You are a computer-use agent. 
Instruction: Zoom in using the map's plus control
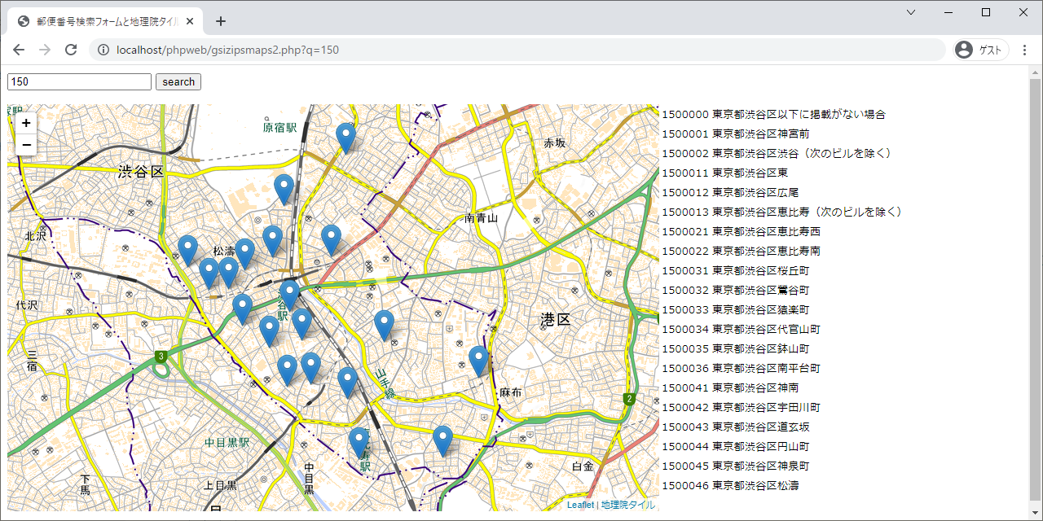coord(25,122)
